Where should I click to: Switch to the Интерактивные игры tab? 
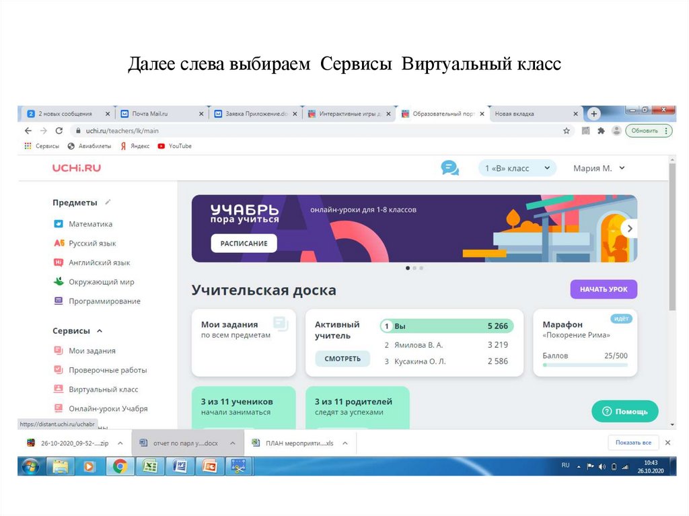click(349, 114)
